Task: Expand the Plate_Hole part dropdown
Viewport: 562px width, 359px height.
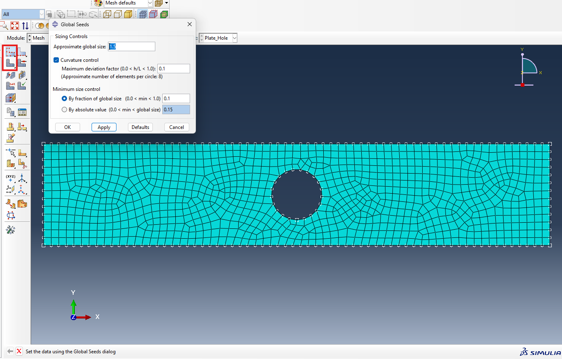Action: pyautogui.click(x=235, y=38)
